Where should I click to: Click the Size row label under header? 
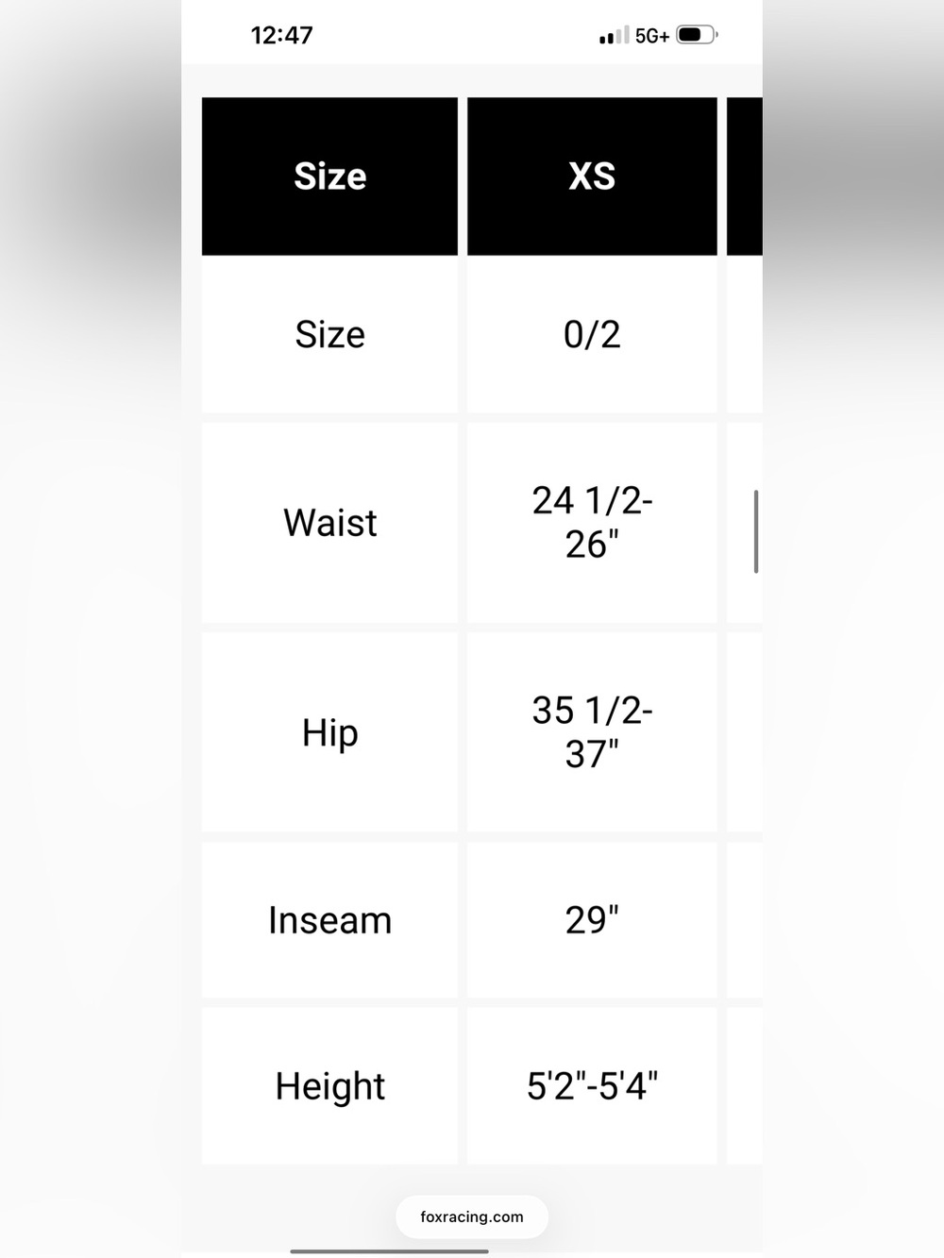pos(329,334)
